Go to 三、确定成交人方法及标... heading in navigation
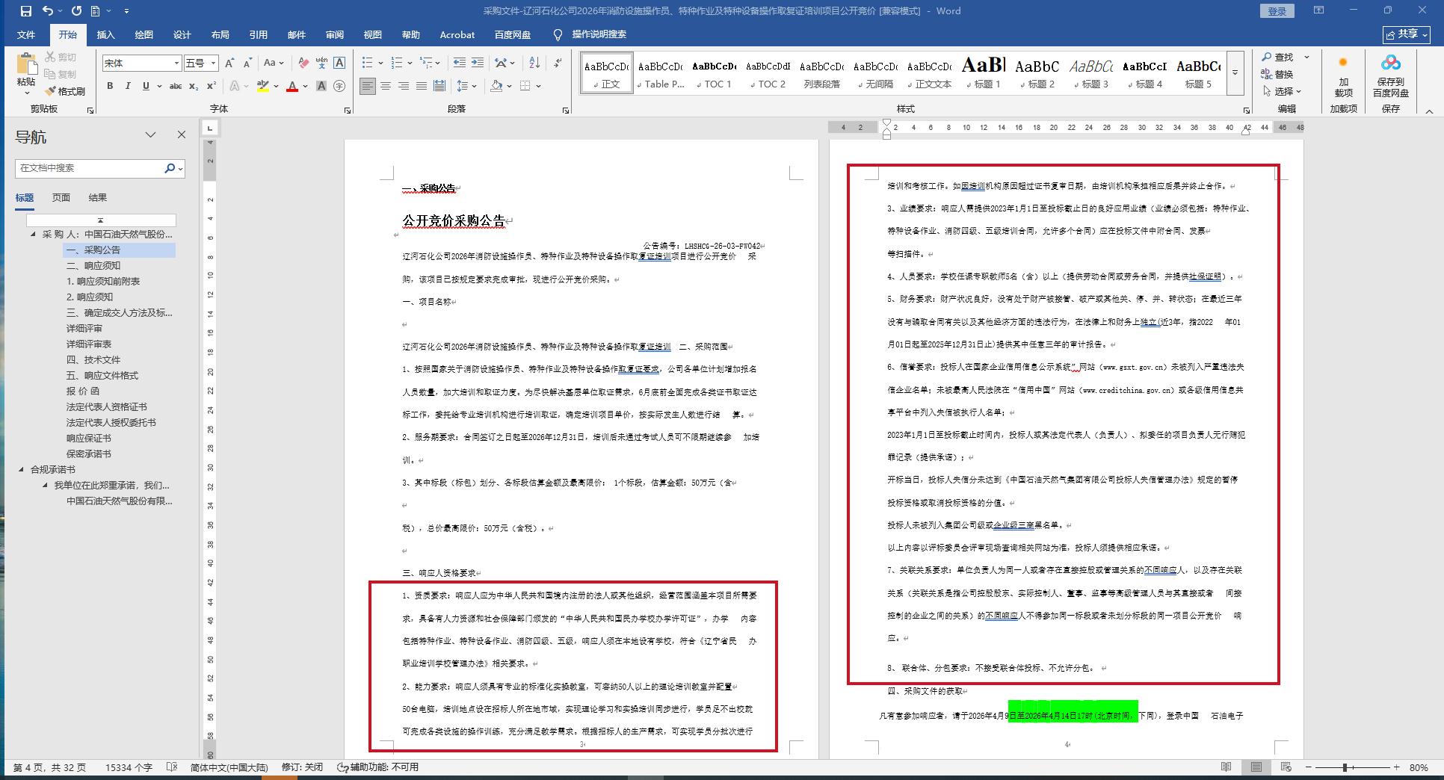The image size is (1444, 780). pos(120,313)
